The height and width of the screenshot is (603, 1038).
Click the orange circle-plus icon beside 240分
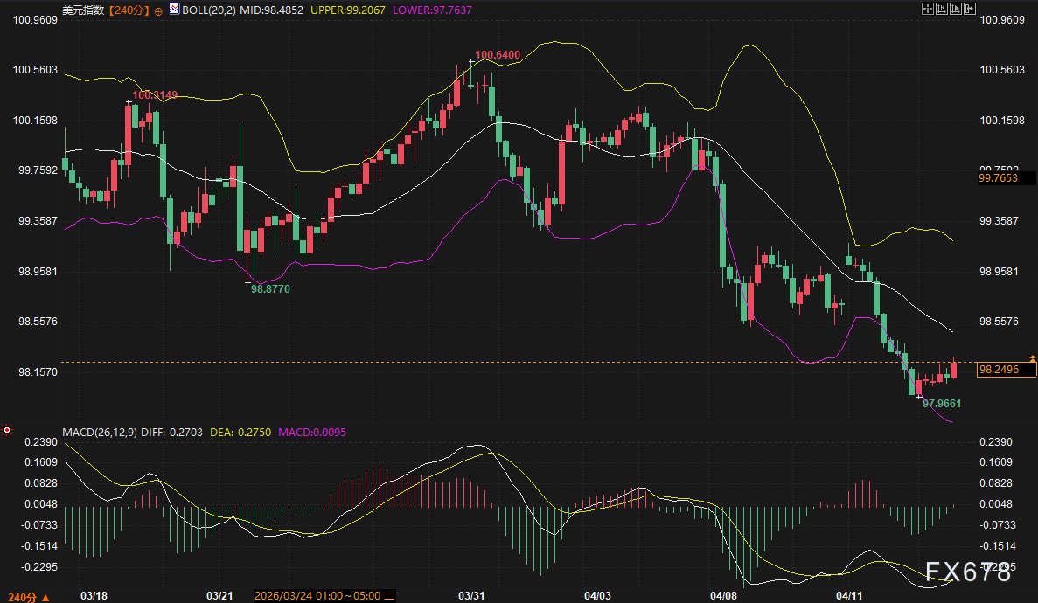(158, 10)
